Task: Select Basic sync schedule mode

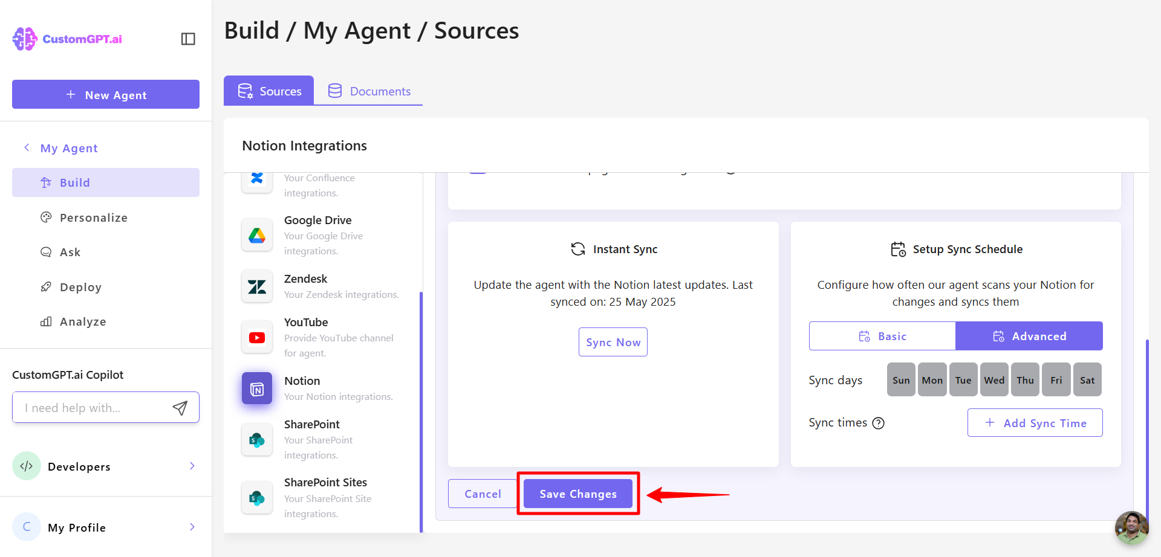Action: (x=882, y=336)
